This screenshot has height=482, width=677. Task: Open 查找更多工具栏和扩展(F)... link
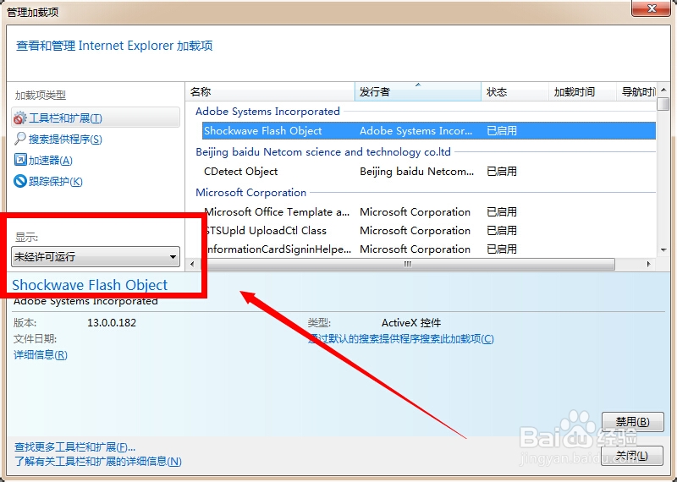(74, 447)
